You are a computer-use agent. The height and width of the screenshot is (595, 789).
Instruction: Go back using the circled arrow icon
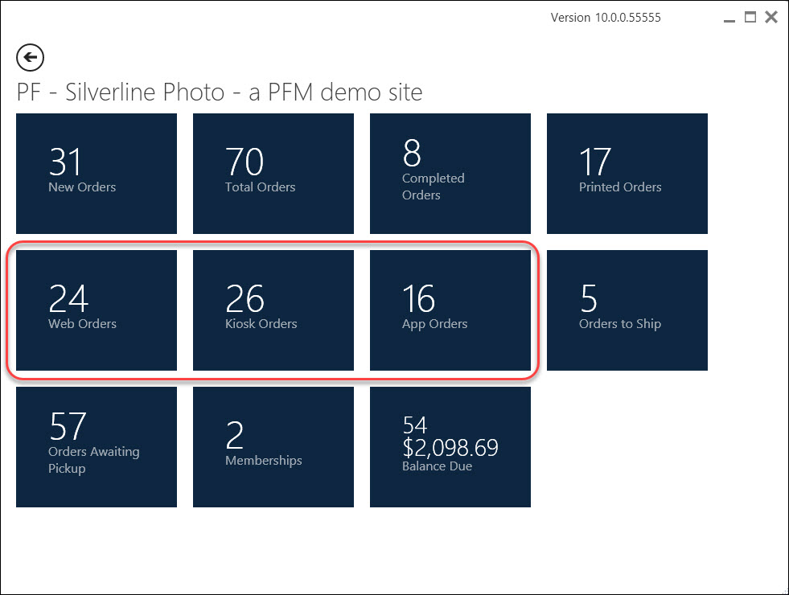[31, 57]
